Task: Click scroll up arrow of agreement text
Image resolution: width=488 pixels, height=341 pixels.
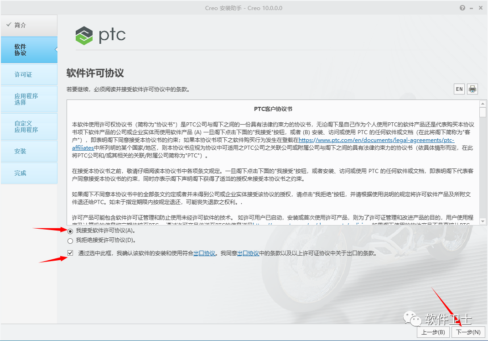Action: click(x=483, y=104)
